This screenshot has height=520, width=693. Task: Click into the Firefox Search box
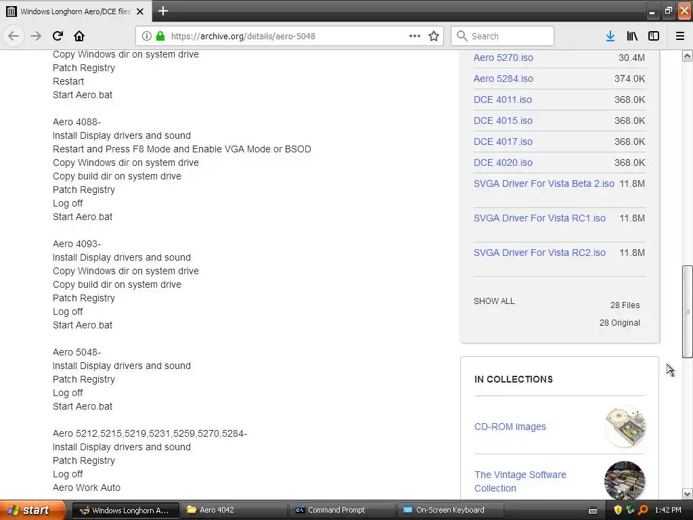(x=502, y=36)
